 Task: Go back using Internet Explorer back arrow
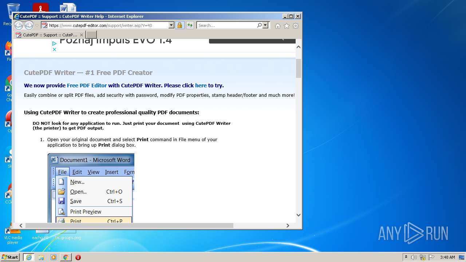pyautogui.click(x=19, y=25)
